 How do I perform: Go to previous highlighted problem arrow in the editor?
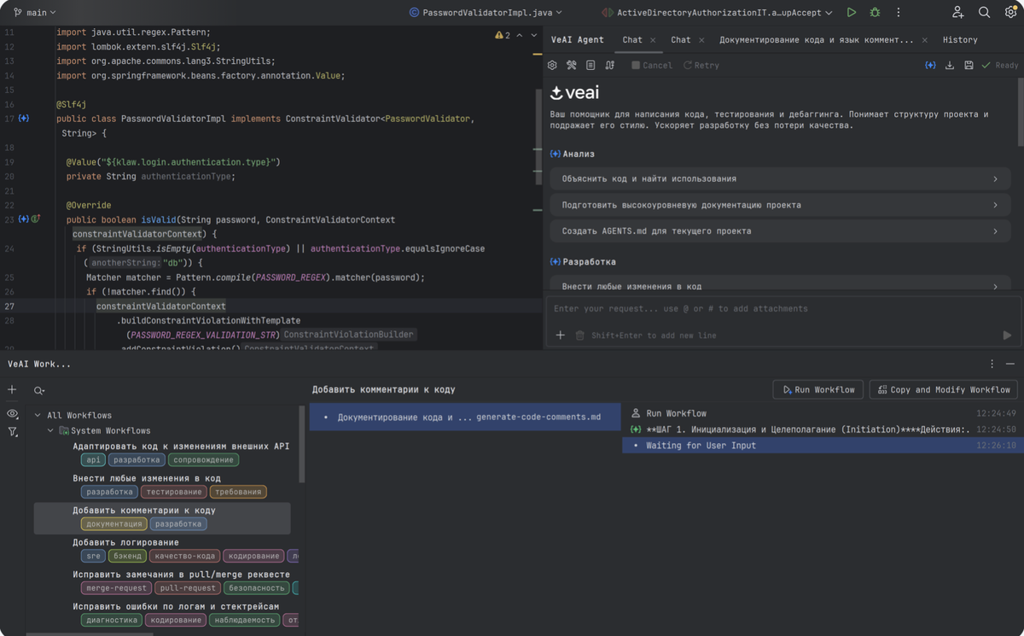coord(520,35)
